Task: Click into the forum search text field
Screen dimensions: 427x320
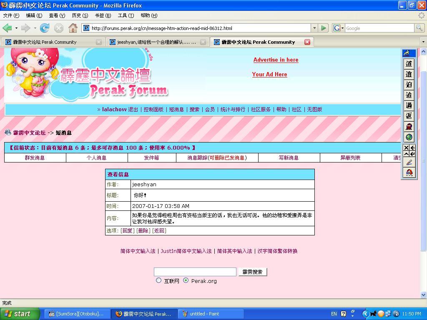Action: pos(195,272)
